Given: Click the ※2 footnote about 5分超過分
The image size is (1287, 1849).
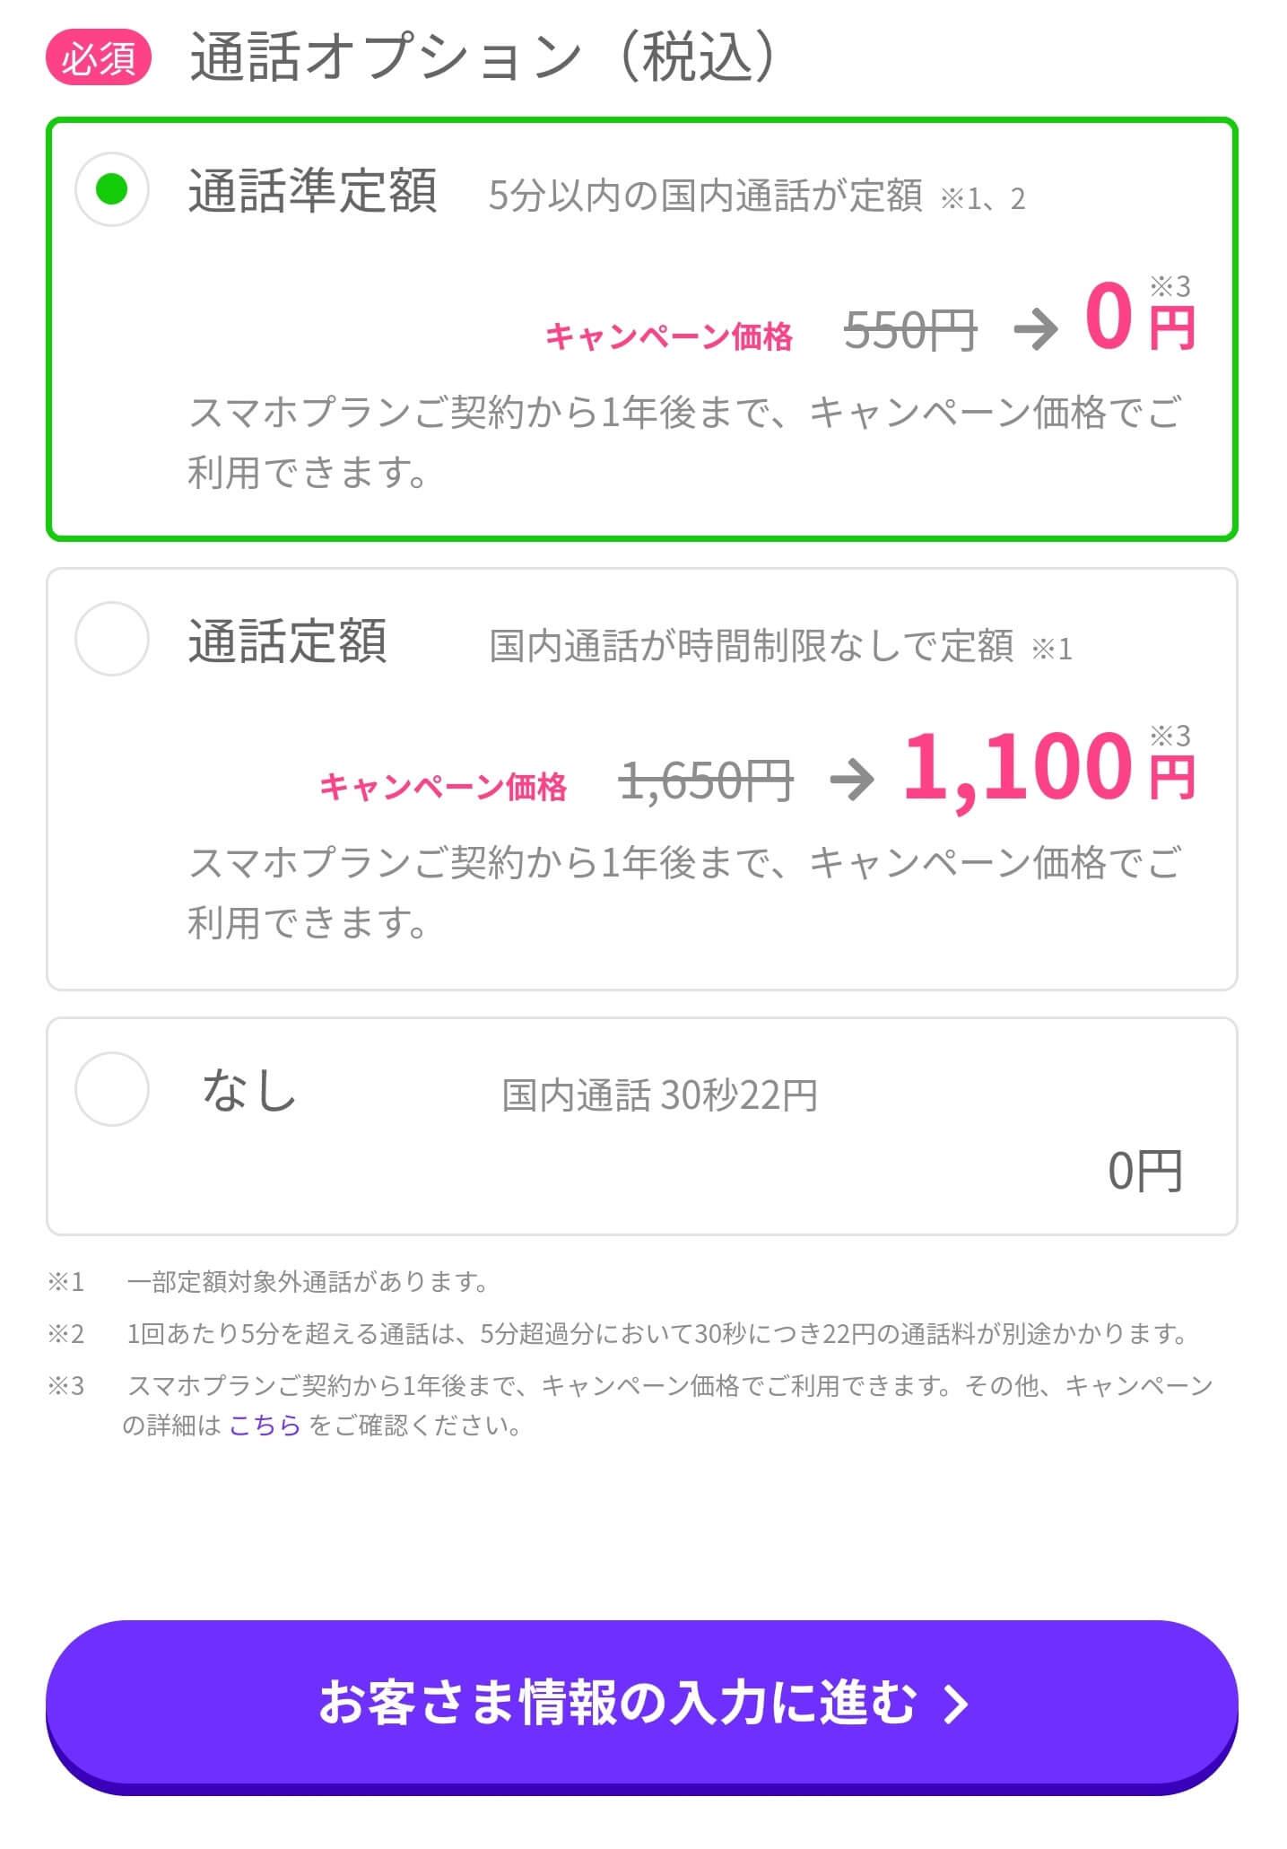Looking at the screenshot, I should pos(657,1334).
